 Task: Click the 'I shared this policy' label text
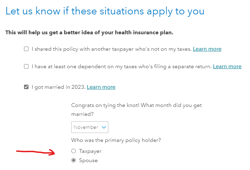point(111,49)
